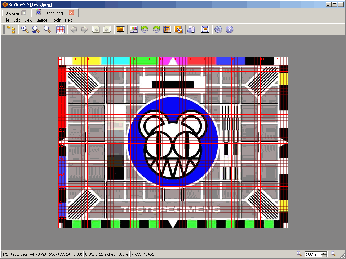Click the 44.73 KiB file size
This screenshot has width=346, height=259.
click(38, 254)
